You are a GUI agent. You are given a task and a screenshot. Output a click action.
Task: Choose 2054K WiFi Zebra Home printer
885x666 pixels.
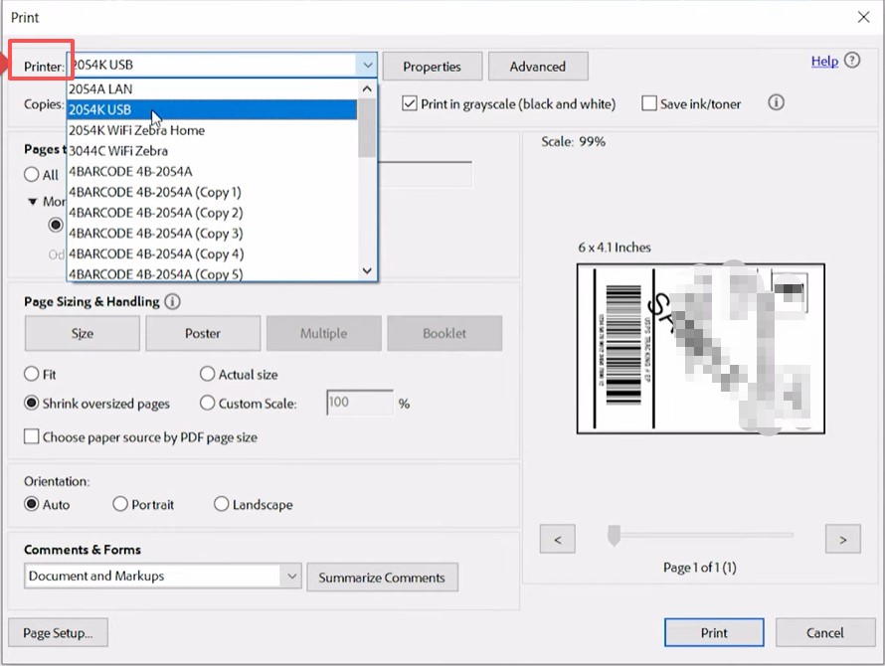click(136, 130)
